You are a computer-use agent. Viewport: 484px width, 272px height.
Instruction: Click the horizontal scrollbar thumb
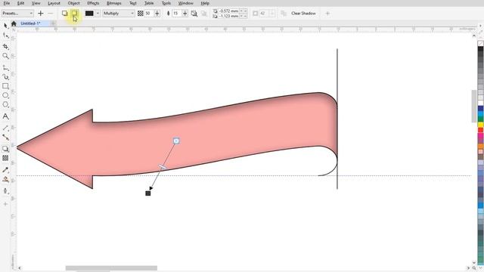tap(111, 268)
